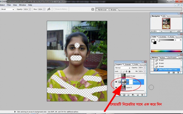Click the Navigator zoom out icon
Viewport: 183px width, 114px height.
point(162,31)
